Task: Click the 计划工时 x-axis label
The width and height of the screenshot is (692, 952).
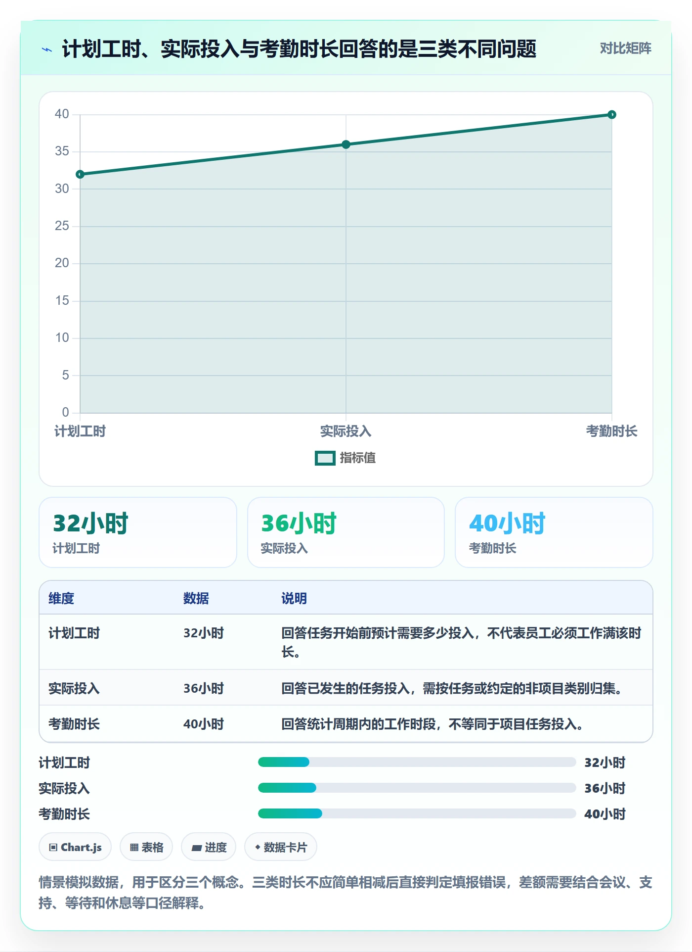Action: (x=80, y=431)
